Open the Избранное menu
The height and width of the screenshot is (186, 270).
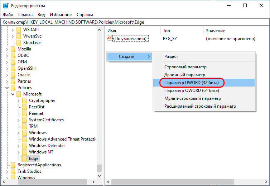[61, 15]
